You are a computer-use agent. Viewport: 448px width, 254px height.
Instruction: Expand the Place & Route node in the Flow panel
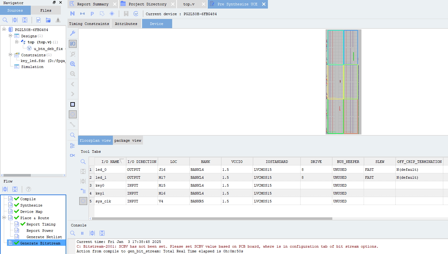click(x=3, y=218)
